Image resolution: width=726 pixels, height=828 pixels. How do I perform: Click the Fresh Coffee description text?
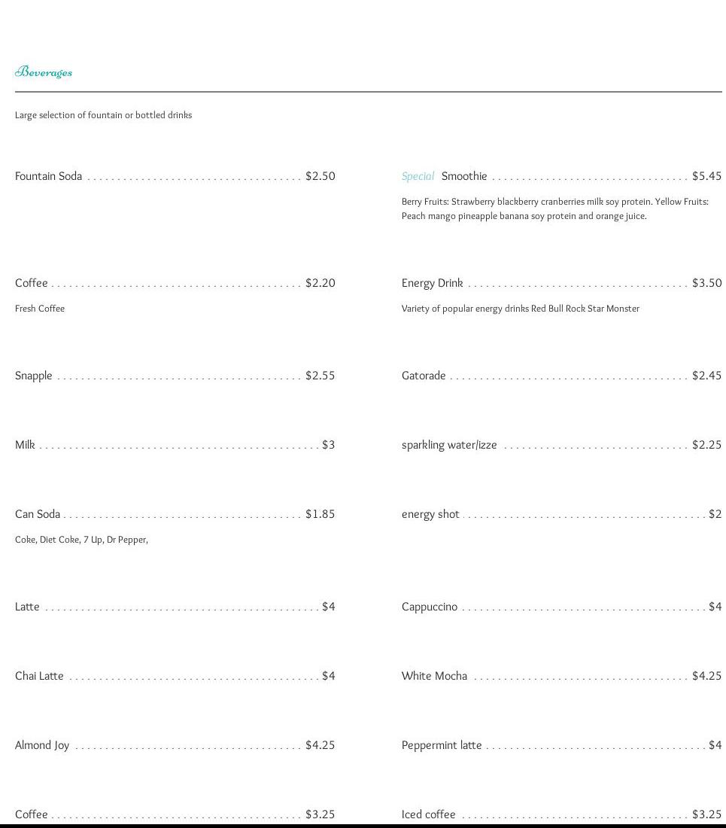[40, 309]
